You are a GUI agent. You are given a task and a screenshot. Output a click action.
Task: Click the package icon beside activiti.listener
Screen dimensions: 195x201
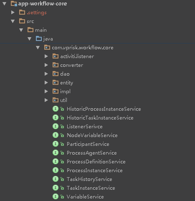click(56, 56)
